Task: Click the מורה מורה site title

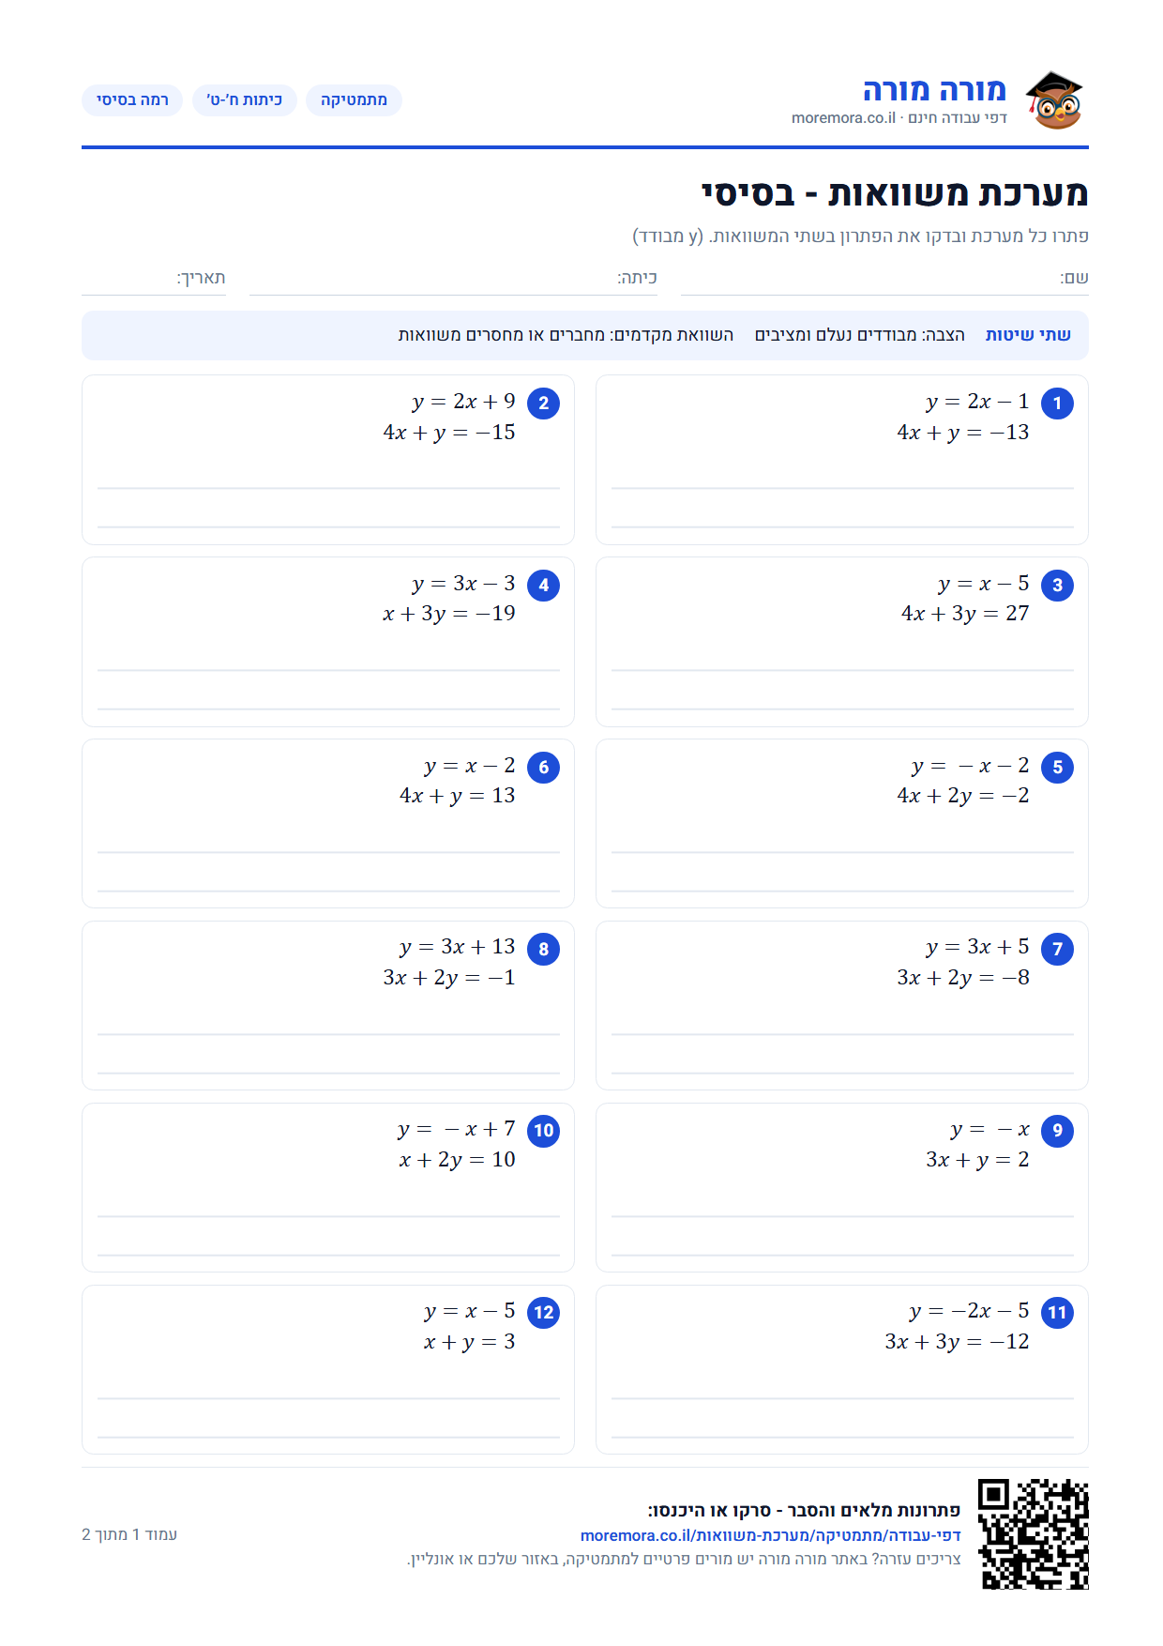Action: pos(934,90)
